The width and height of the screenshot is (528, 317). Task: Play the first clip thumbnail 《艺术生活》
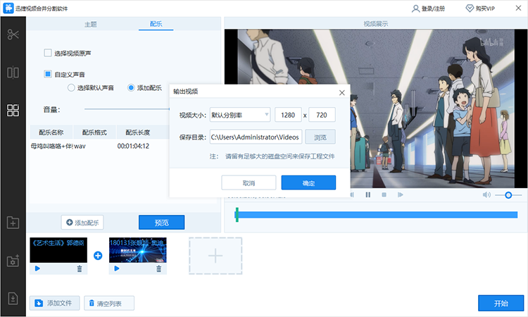(37, 268)
